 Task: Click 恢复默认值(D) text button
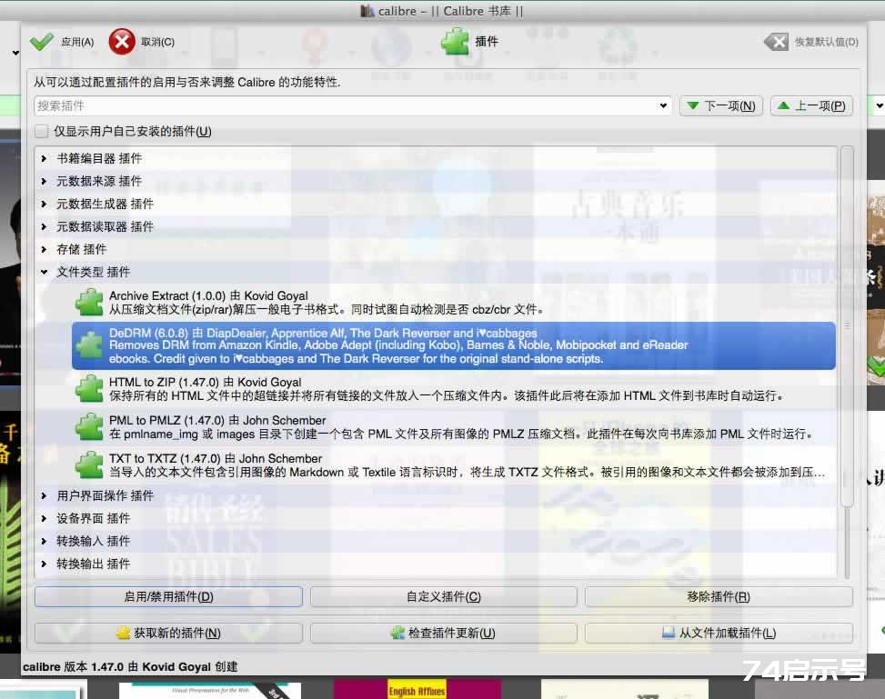[x=826, y=42]
